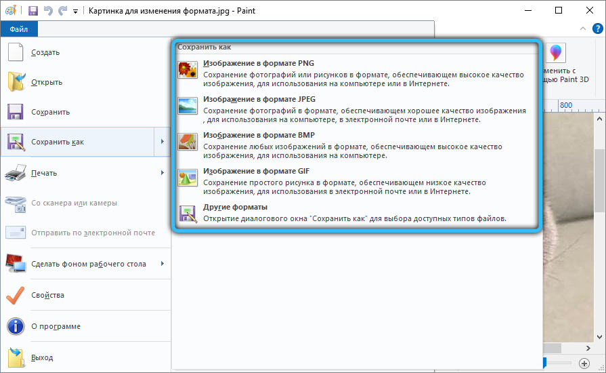Collapse ribbon with the chevron near Help

(582, 29)
